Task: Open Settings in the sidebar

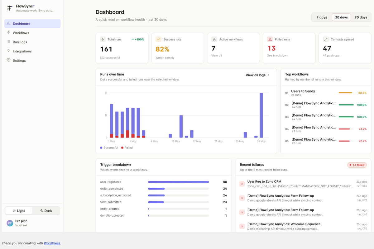Action: pyautogui.click(x=32, y=60)
